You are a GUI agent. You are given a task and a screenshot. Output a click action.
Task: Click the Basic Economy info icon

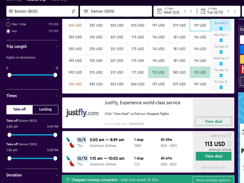(224, 167)
